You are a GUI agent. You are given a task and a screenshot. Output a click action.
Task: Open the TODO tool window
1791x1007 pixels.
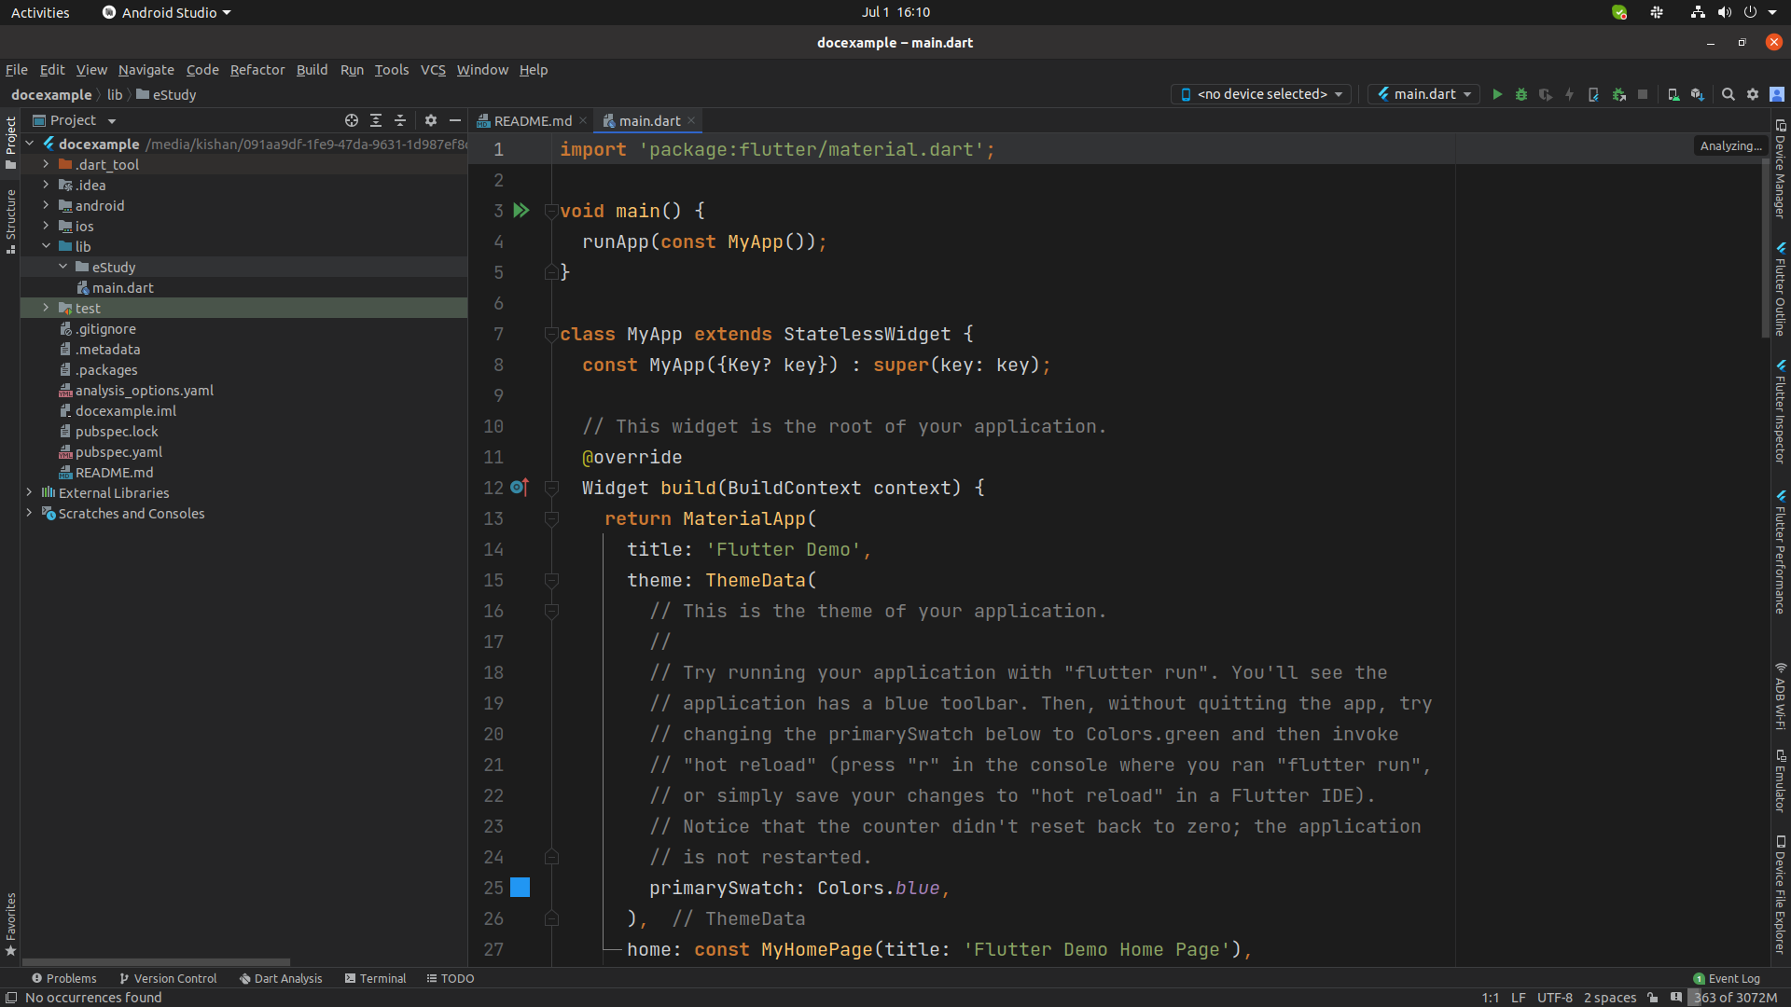(x=451, y=978)
